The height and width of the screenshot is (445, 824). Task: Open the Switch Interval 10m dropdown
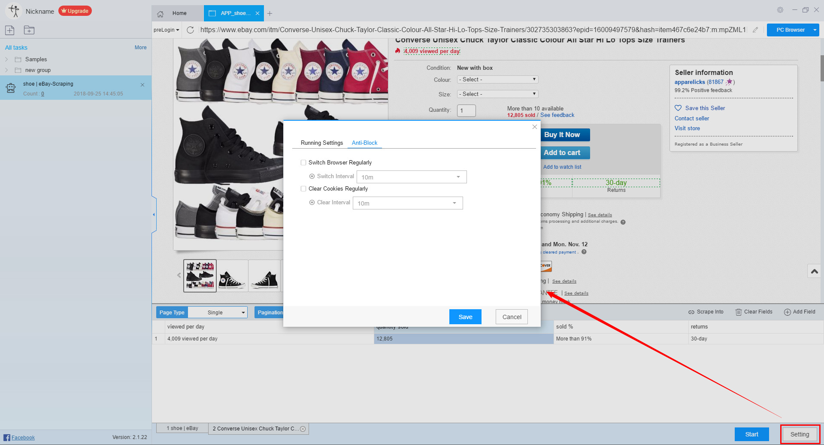click(x=411, y=177)
